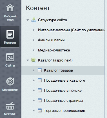Expand the Торговые предложения node
The height and width of the screenshot is (118, 107).
(34, 110)
